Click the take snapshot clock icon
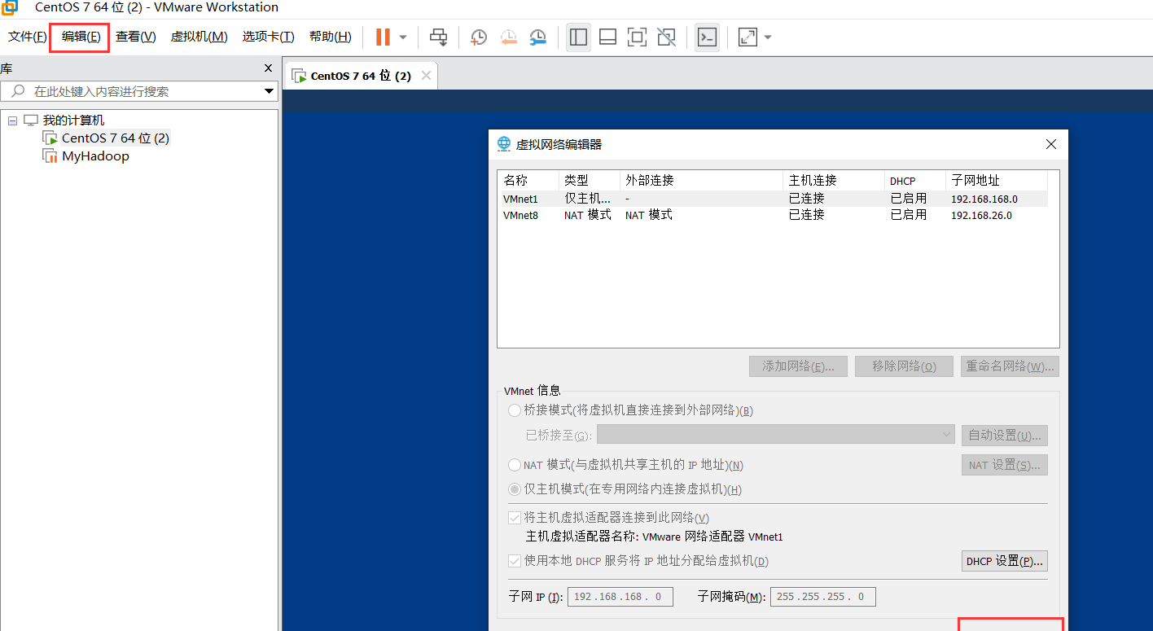 pyautogui.click(x=479, y=37)
